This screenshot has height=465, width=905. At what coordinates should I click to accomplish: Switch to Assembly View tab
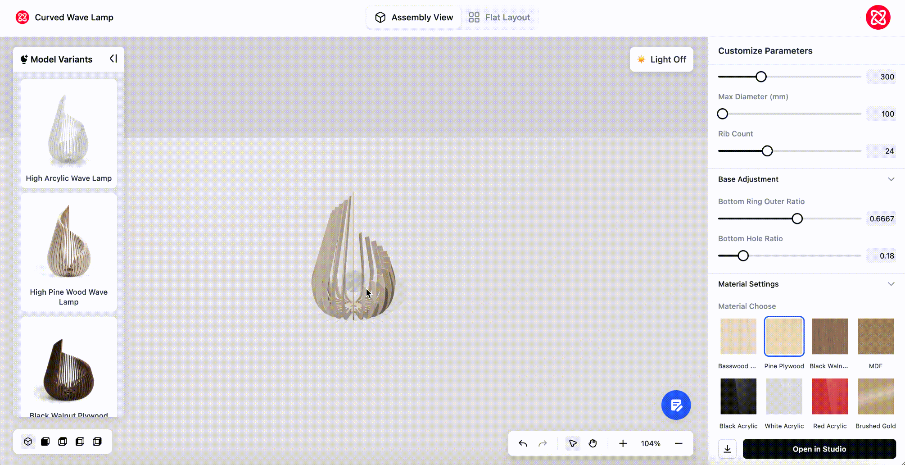(414, 18)
